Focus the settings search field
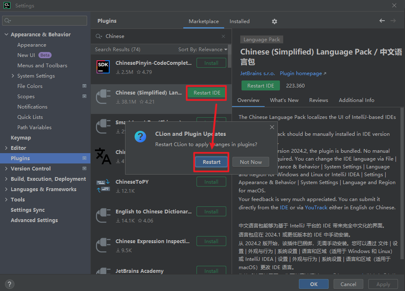This screenshot has height=291, width=405. 45,21
